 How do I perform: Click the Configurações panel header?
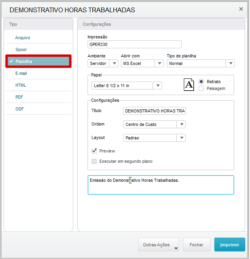pyautogui.click(x=161, y=24)
